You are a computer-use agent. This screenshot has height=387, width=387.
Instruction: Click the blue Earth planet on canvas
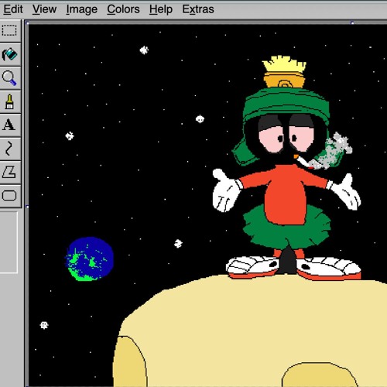click(89, 259)
